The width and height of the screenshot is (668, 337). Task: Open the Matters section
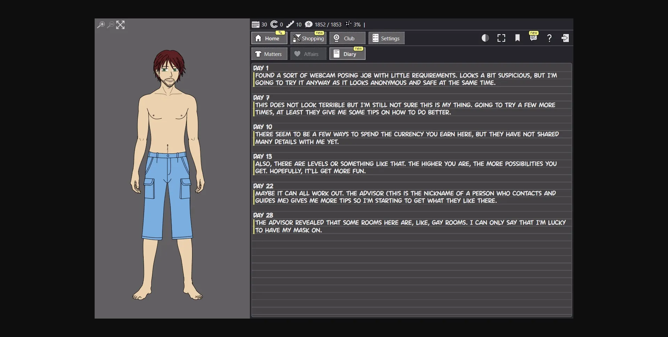pyautogui.click(x=269, y=54)
